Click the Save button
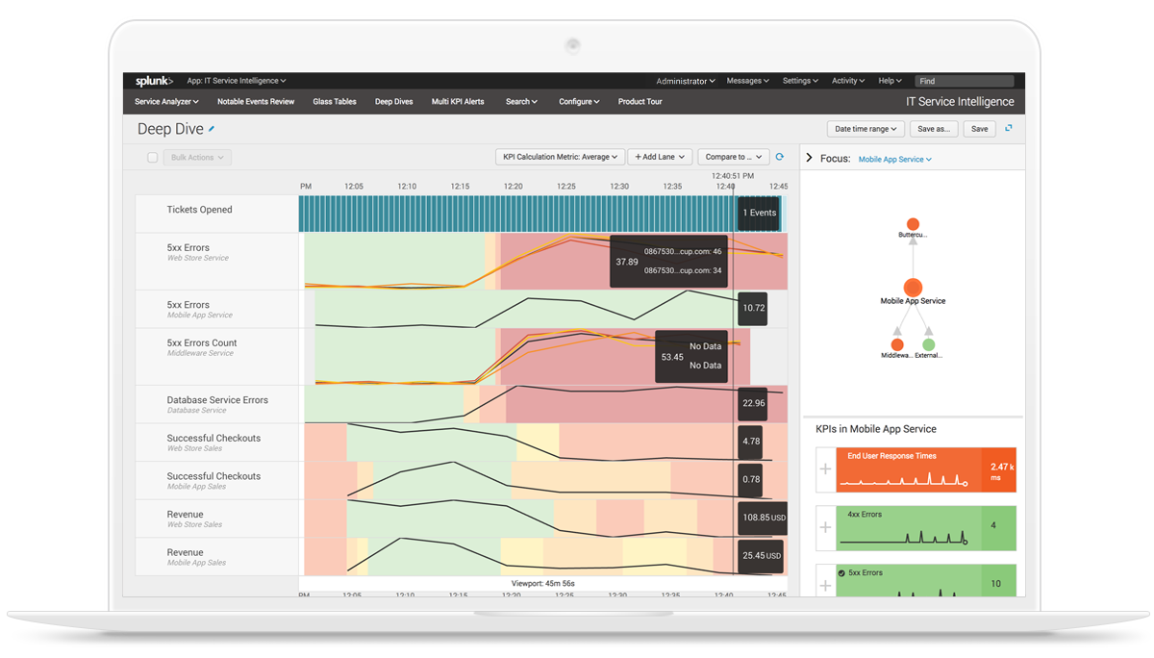Image resolution: width=1154 pixels, height=658 pixels. coord(979,128)
